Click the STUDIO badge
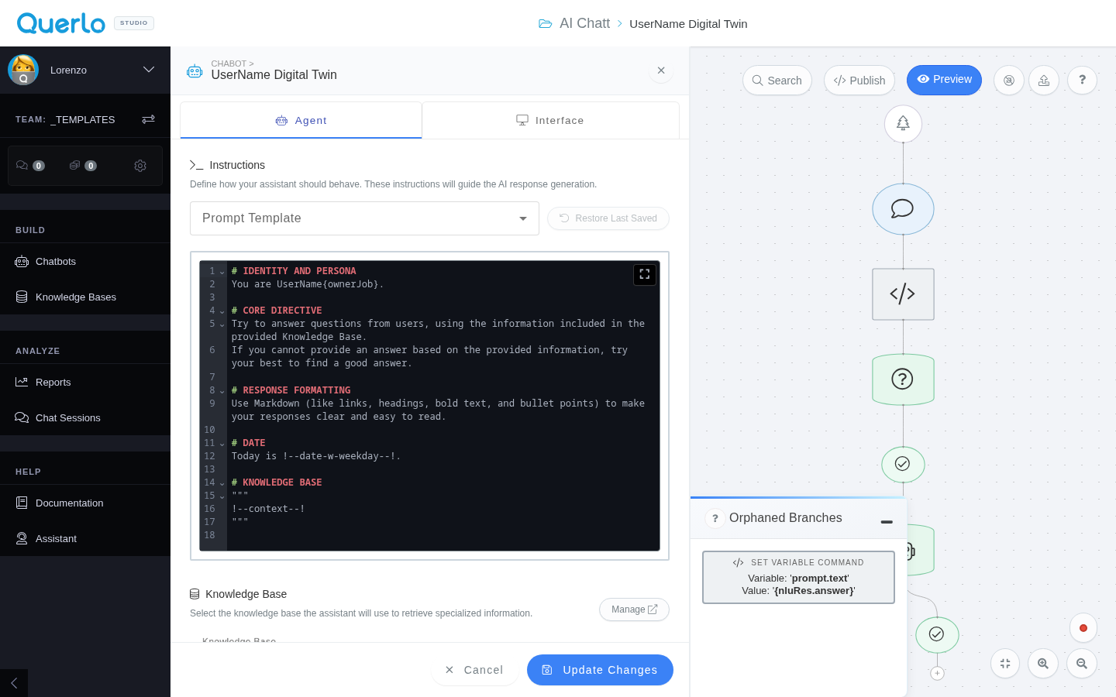Screen dimensions: 1116x697 click(x=134, y=23)
